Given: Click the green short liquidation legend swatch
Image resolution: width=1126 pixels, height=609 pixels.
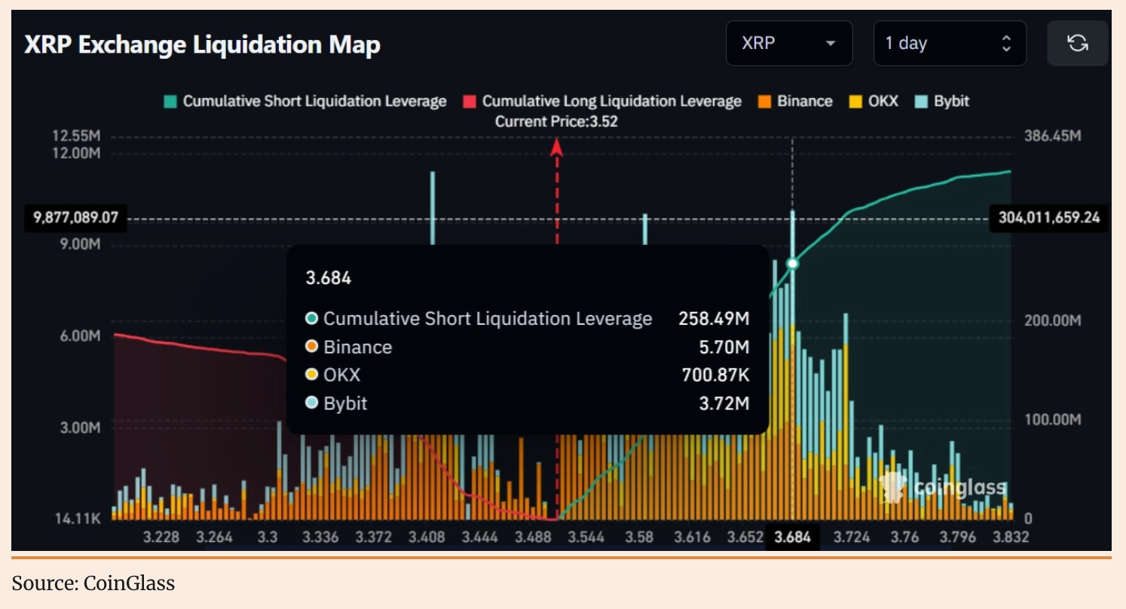Looking at the screenshot, I should click(x=170, y=101).
